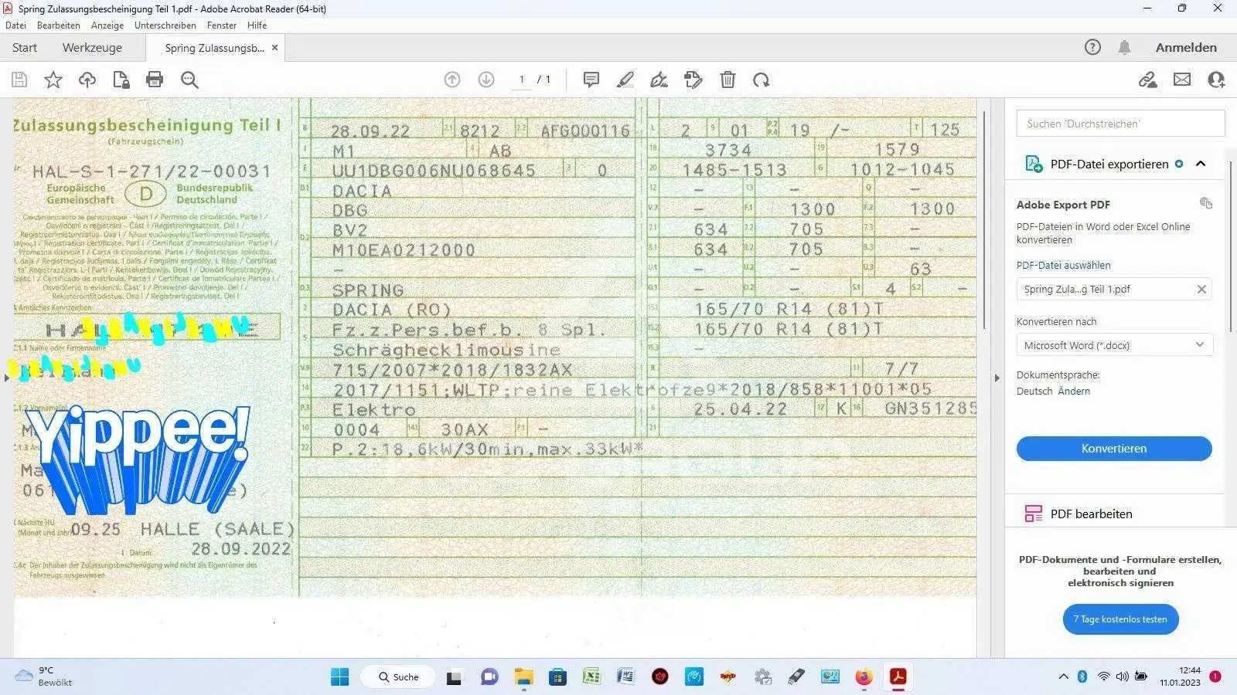Viewport: 1237px width, 695px height.
Task: Click the taskbar Suche search box
Action: [x=398, y=677]
